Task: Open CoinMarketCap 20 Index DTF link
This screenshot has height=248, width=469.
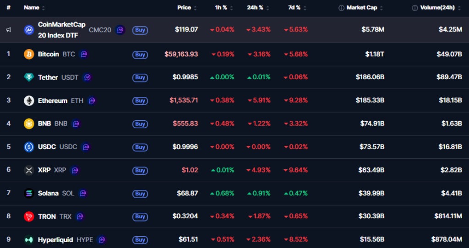Action: (62, 30)
